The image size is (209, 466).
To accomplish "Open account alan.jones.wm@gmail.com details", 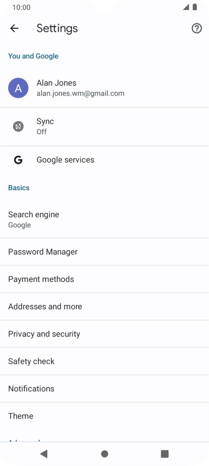I will click(104, 88).
